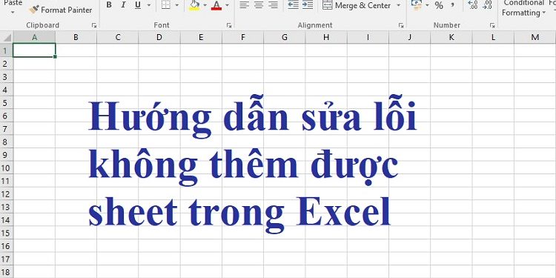Viewport: 556px width, 278px height.
Task: Open the borders dropdown arrow
Action: [x=176, y=5]
